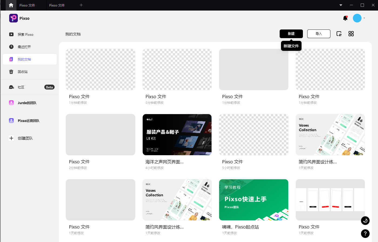Click the Beta badge
This screenshot has width=378, height=242.
[x=49, y=87]
